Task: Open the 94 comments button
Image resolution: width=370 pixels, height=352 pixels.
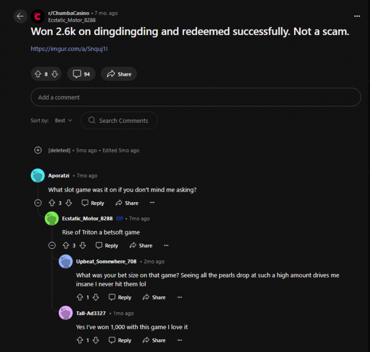Action: coord(81,74)
